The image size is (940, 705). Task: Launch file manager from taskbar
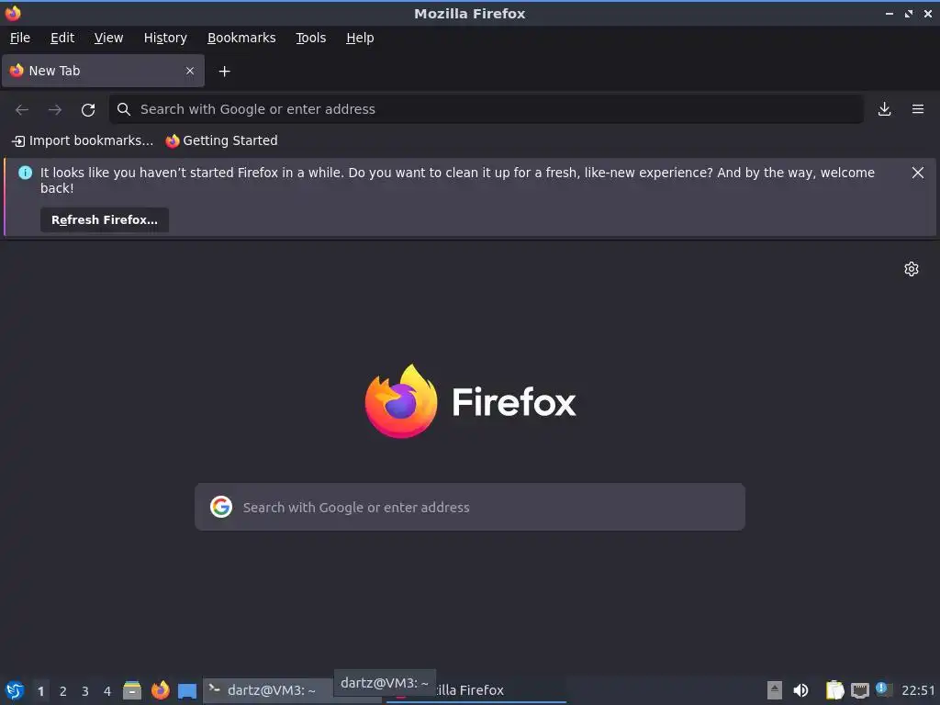pyautogui.click(x=132, y=690)
